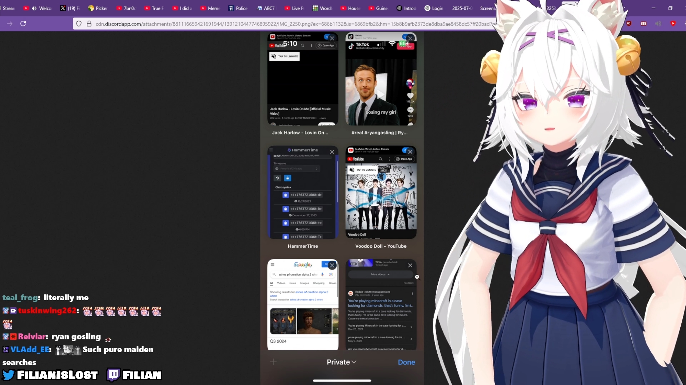The height and width of the screenshot is (385, 686).
Task: Switch to the Police browser tab
Action: [x=238, y=8]
